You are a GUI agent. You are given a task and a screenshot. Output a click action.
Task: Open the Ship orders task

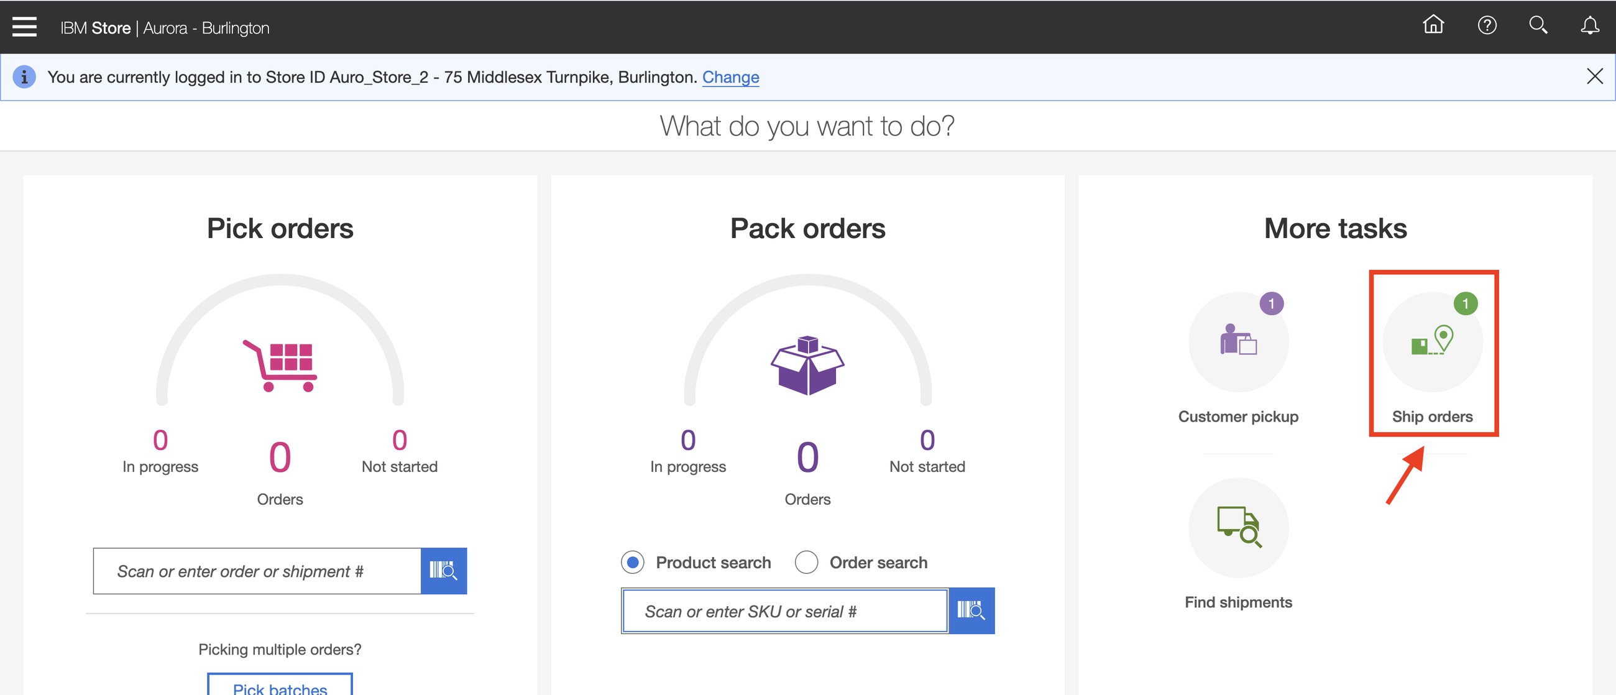[1433, 358]
